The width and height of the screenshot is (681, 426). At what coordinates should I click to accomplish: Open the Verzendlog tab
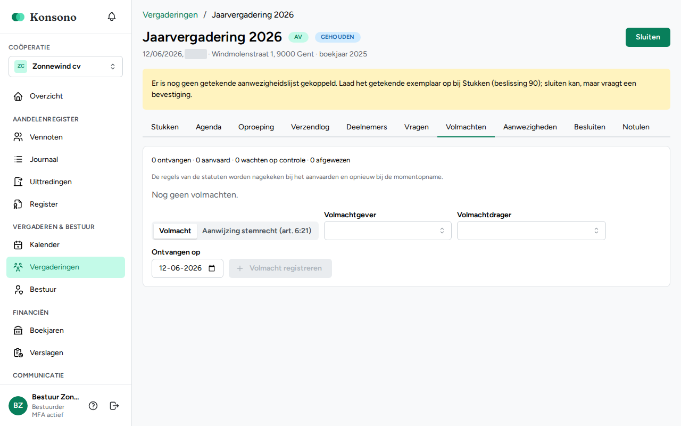(310, 127)
